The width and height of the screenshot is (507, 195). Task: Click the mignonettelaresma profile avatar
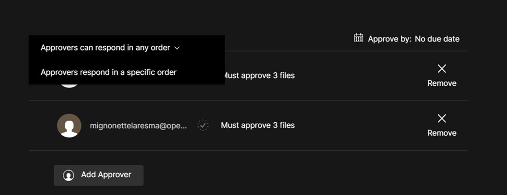click(69, 125)
